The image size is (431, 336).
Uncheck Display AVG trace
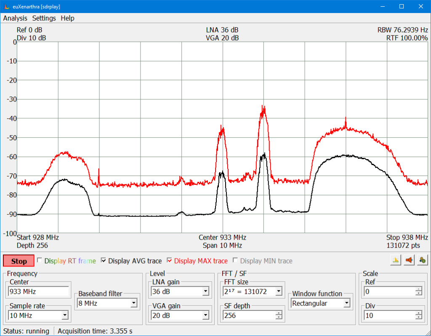point(104,261)
